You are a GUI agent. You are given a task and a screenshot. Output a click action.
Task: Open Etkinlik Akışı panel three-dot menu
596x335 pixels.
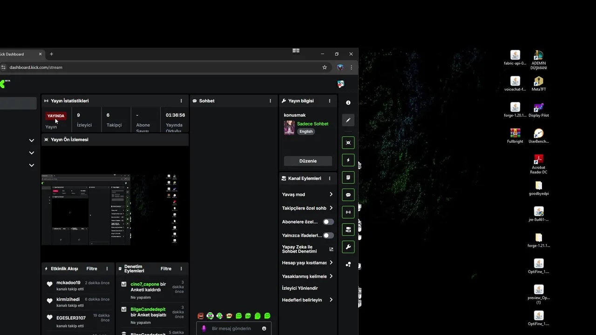click(107, 269)
